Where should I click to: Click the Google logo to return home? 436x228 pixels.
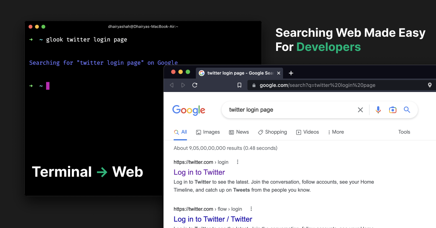tap(189, 110)
